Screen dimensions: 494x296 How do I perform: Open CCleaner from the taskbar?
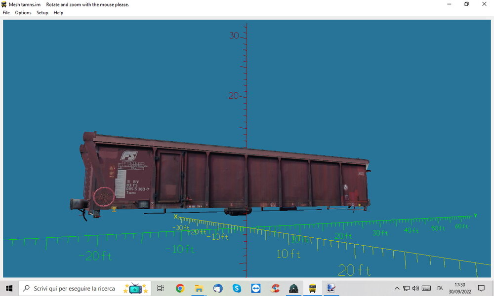pyautogui.click(x=275, y=288)
